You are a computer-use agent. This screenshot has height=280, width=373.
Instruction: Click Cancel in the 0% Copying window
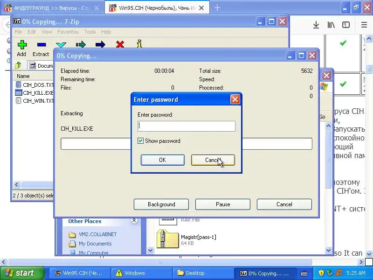[x=284, y=204]
